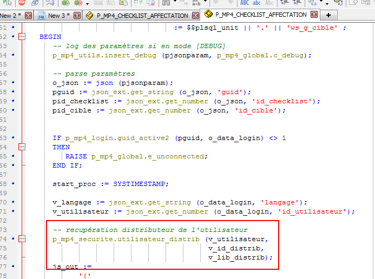The height and width of the screenshot is (279, 375).
Task: Place cursor on RAISE p_mp4_global.e_unconnected line
Action: tap(136, 156)
